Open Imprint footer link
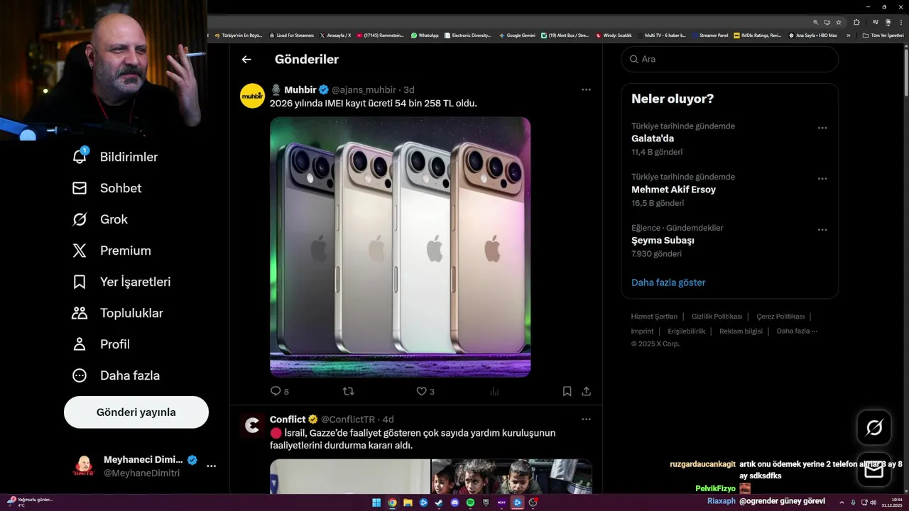Viewport: 909px width, 511px height. (642, 331)
